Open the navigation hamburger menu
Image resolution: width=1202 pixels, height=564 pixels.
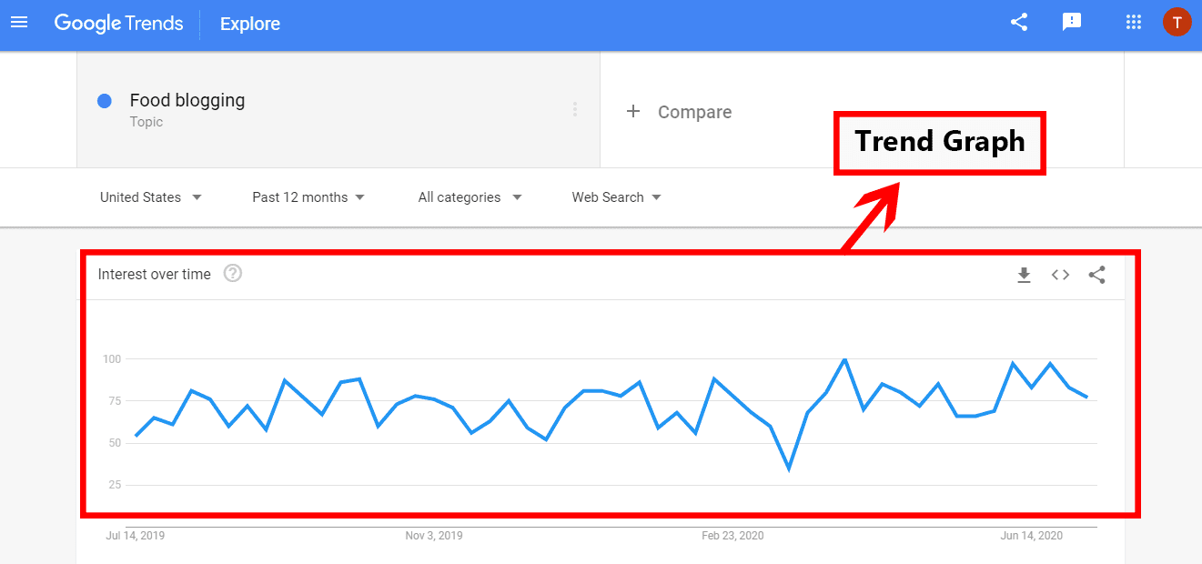[x=19, y=22]
